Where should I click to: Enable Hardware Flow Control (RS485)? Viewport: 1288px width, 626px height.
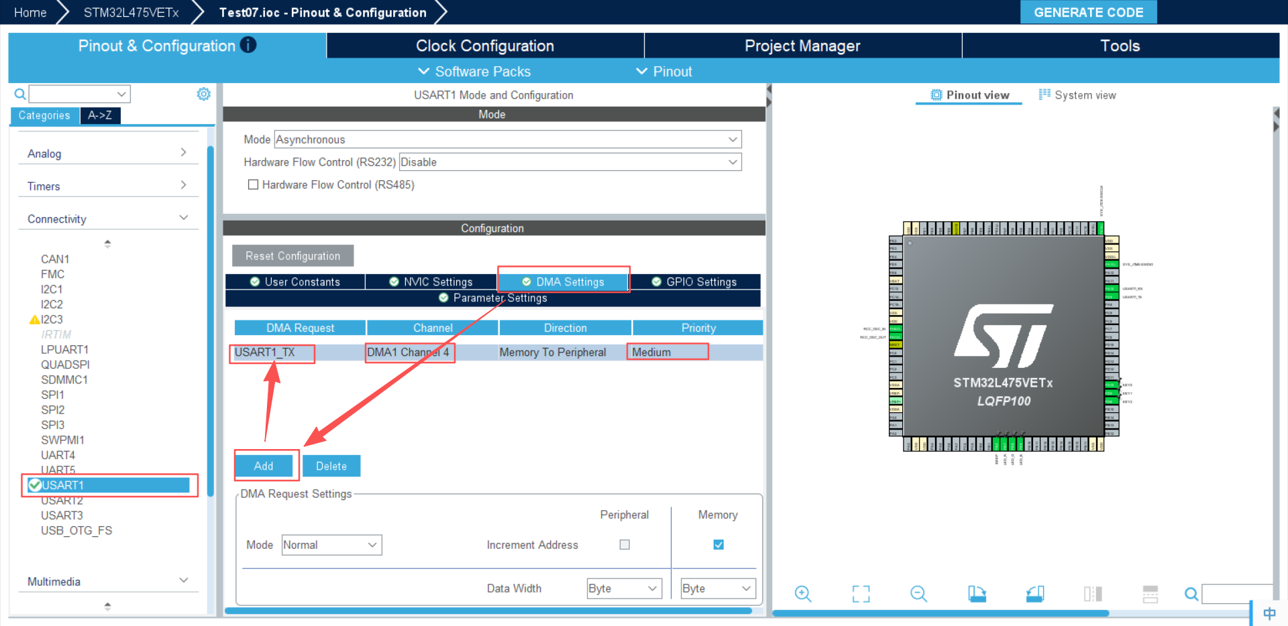coord(253,184)
